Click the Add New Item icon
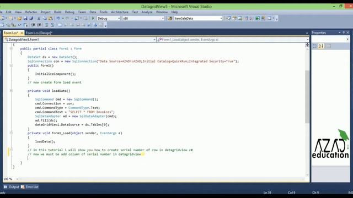This screenshot has width=353, height=198. tap(10, 18)
